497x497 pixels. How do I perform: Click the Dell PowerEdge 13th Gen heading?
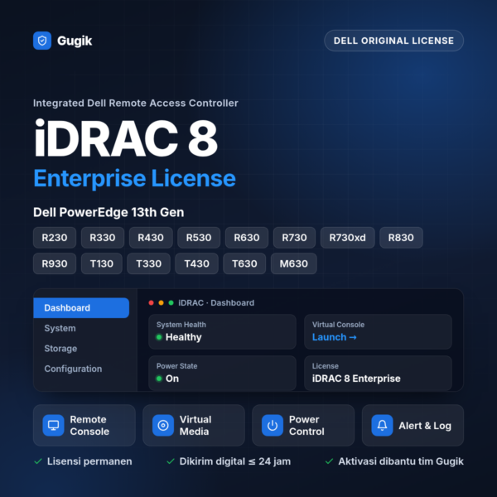(109, 212)
